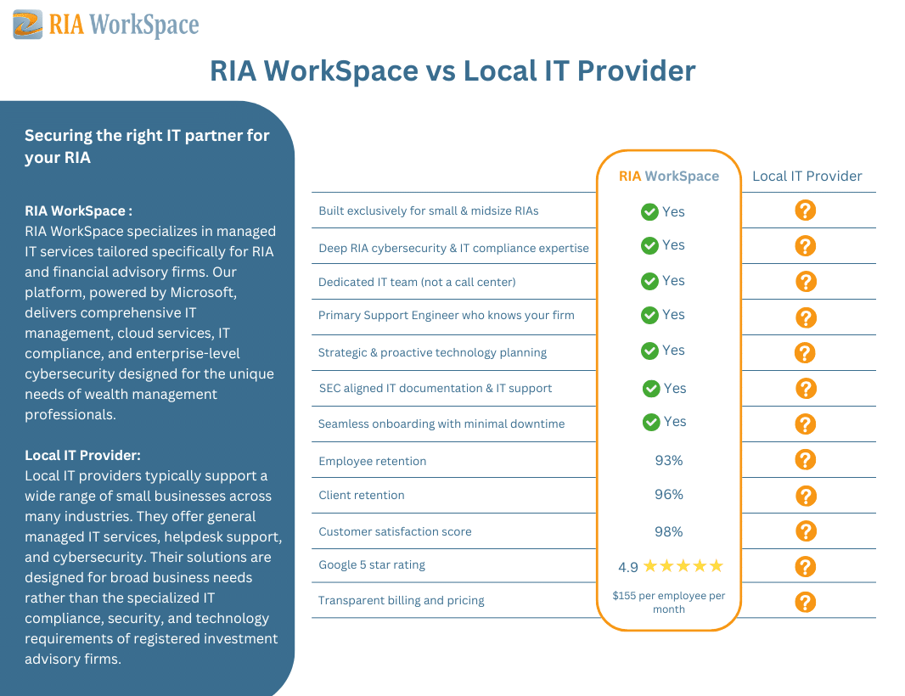Click the question mark for Dedicated IT team row
Image resolution: width=905 pixels, height=696 pixels.
tap(806, 282)
